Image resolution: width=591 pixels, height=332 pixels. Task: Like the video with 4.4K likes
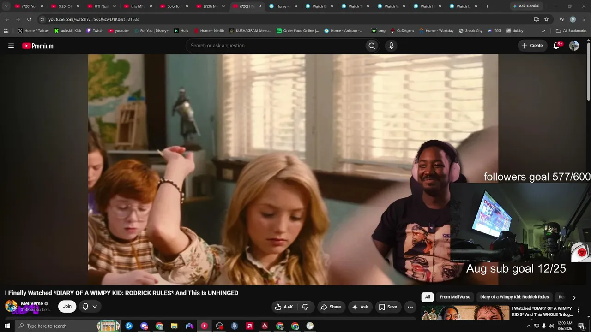pyautogui.click(x=284, y=307)
